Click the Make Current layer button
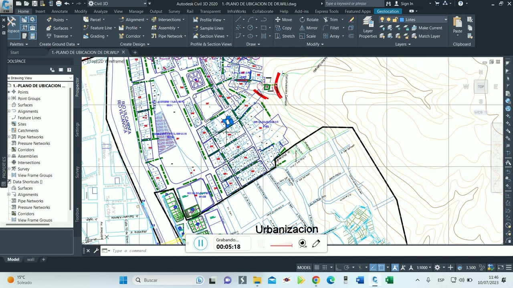The height and width of the screenshot is (288, 513). pyautogui.click(x=427, y=28)
